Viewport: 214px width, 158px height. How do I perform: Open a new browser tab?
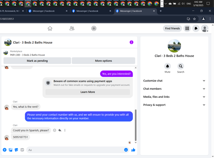[160, 11]
